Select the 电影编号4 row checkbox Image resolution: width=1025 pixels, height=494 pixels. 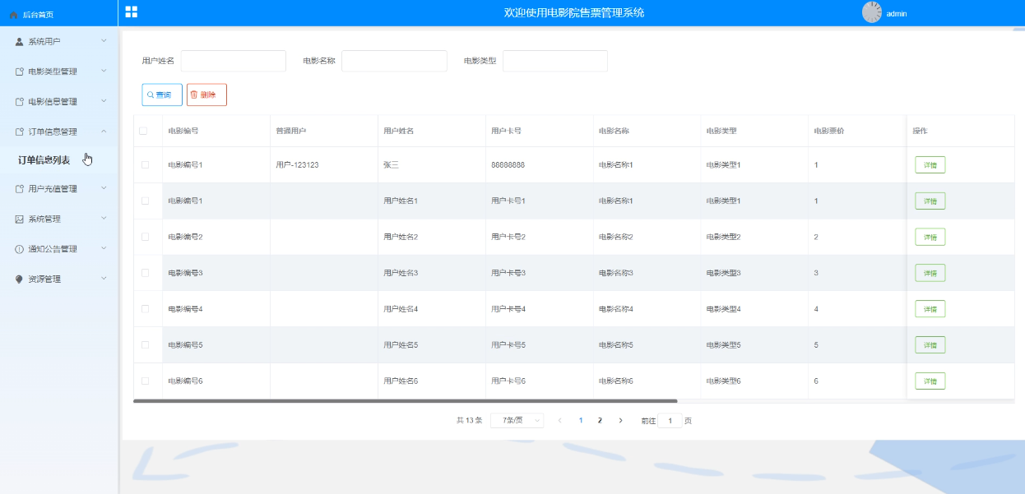tap(145, 309)
